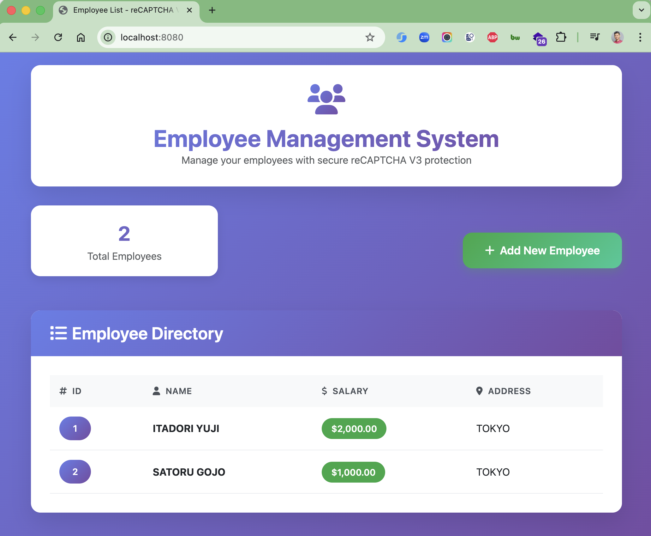Click the SATORU GOJO employee row
Image resolution: width=651 pixels, height=536 pixels.
[189, 472]
